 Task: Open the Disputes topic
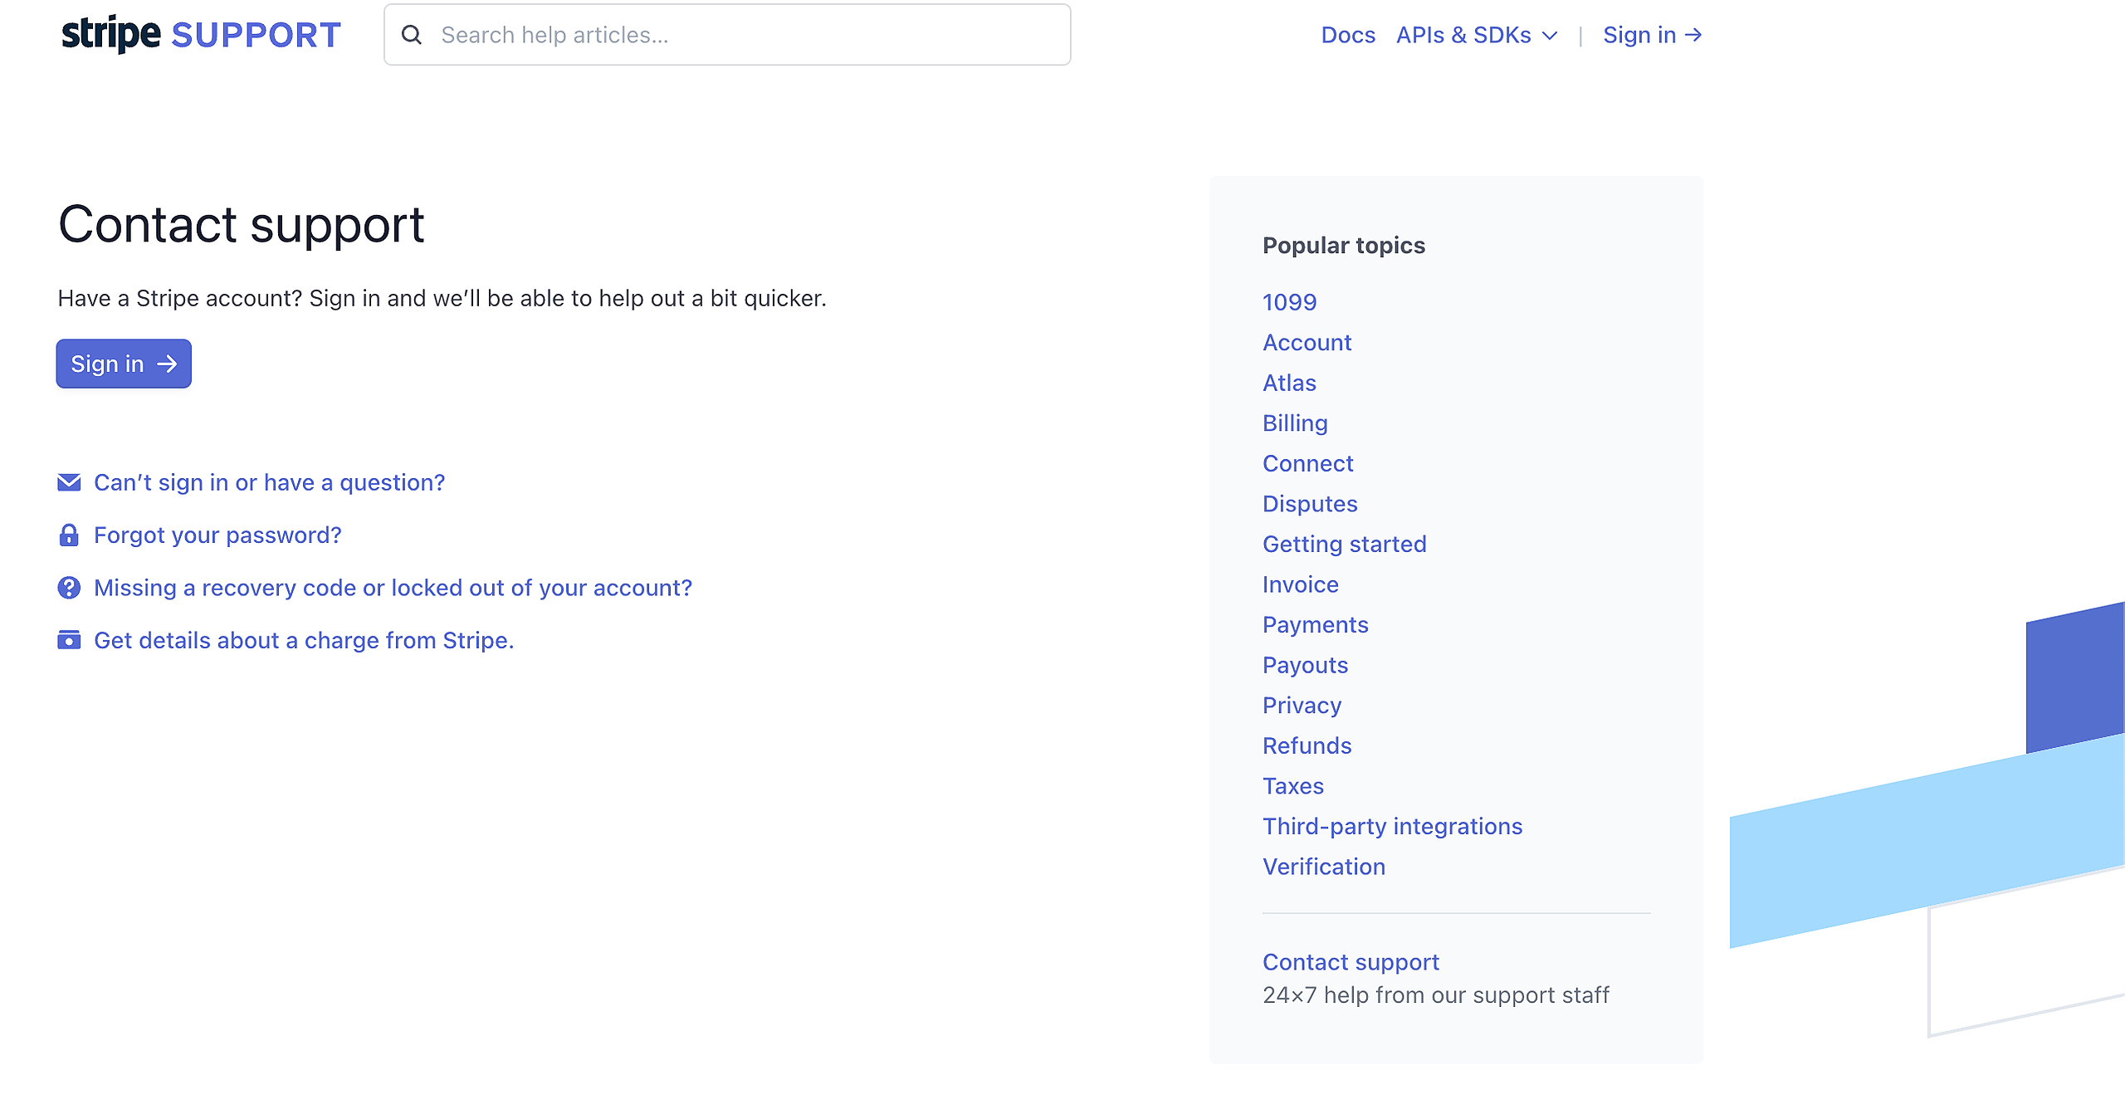(1310, 504)
